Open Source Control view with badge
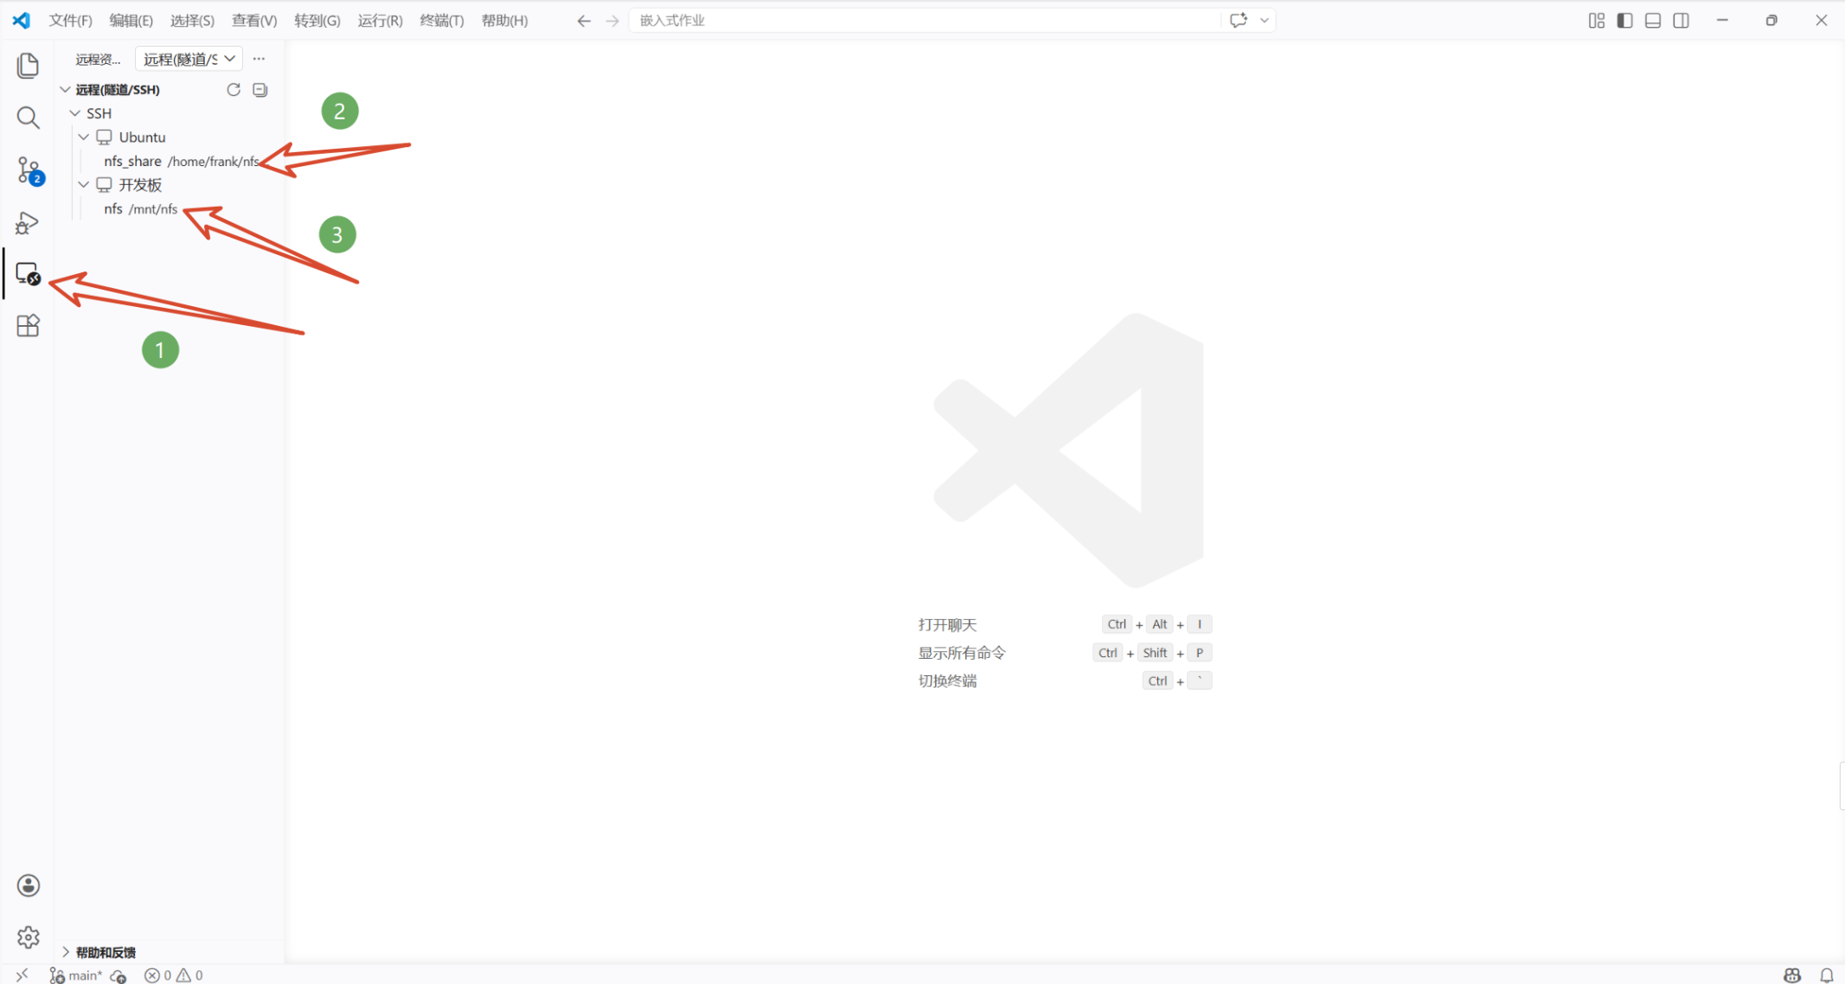1845x984 pixels. point(28,170)
